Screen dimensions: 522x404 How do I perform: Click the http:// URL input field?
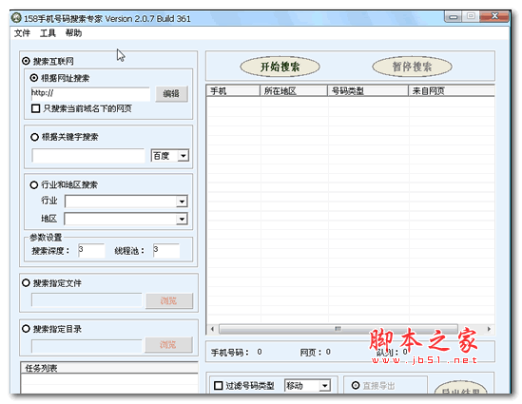click(x=90, y=93)
